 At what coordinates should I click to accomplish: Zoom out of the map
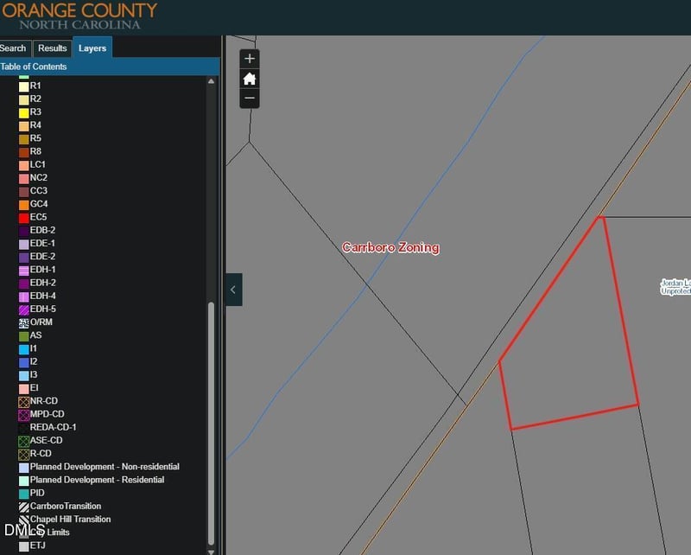coord(250,98)
